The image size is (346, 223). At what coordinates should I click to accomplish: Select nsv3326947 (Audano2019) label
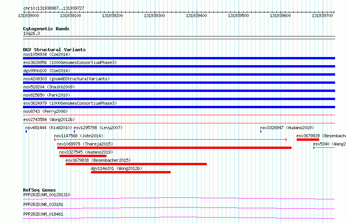(x=287, y=128)
